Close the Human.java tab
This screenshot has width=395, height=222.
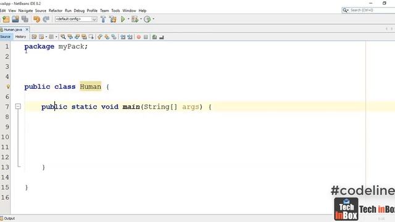[x=27, y=30]
